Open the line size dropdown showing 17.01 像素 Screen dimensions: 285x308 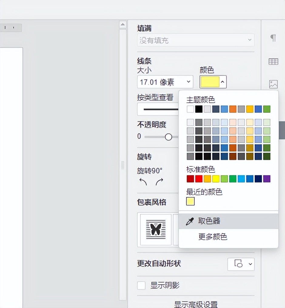(165, 82)
